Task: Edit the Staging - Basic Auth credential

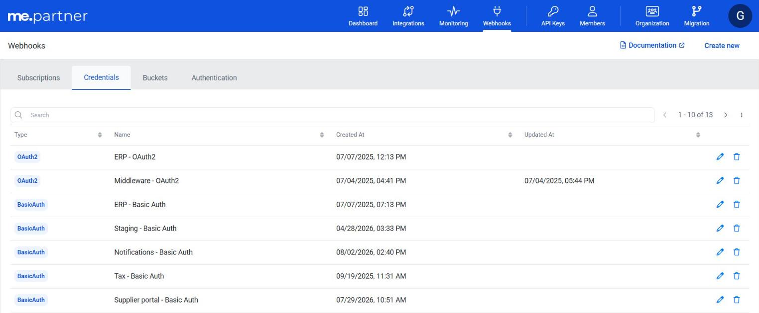Action: [x=720, y=229]
